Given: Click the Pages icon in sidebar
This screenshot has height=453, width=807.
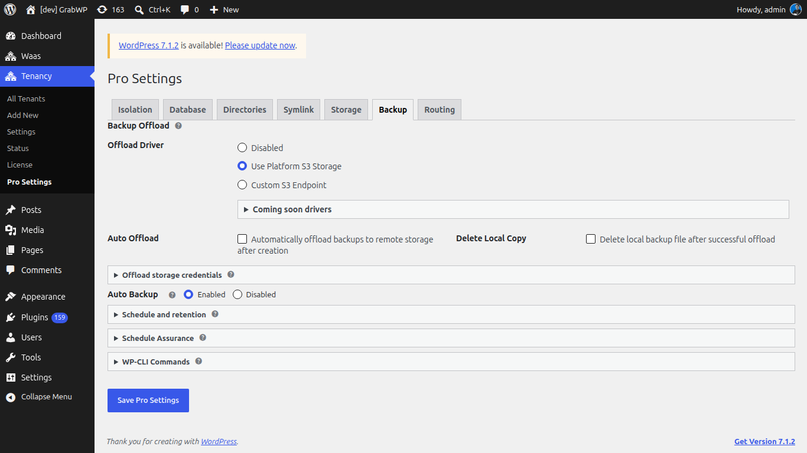Looking at the screenshot, I should pyautogui.click(x=11, y=250).
